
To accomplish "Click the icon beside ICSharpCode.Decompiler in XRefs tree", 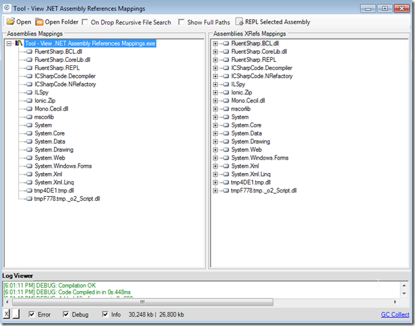I will point(226,68).
